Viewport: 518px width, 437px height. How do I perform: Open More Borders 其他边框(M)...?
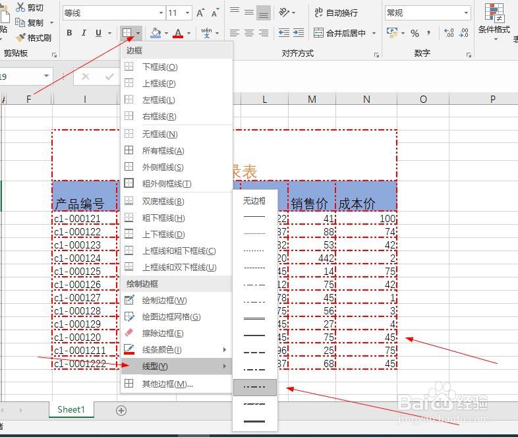point(176,384)
